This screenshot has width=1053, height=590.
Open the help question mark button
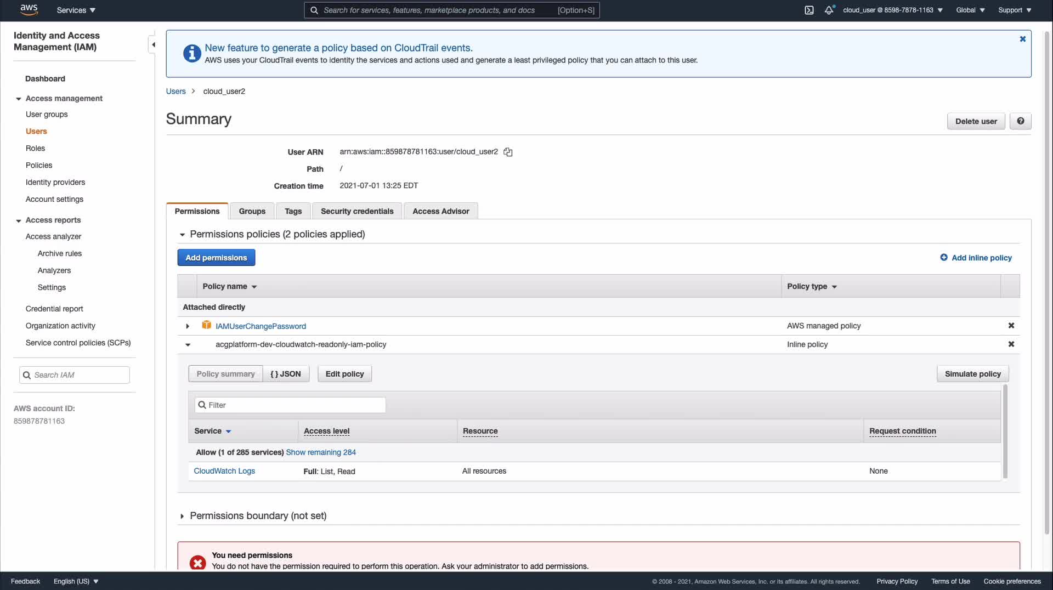pos(1020,121)
